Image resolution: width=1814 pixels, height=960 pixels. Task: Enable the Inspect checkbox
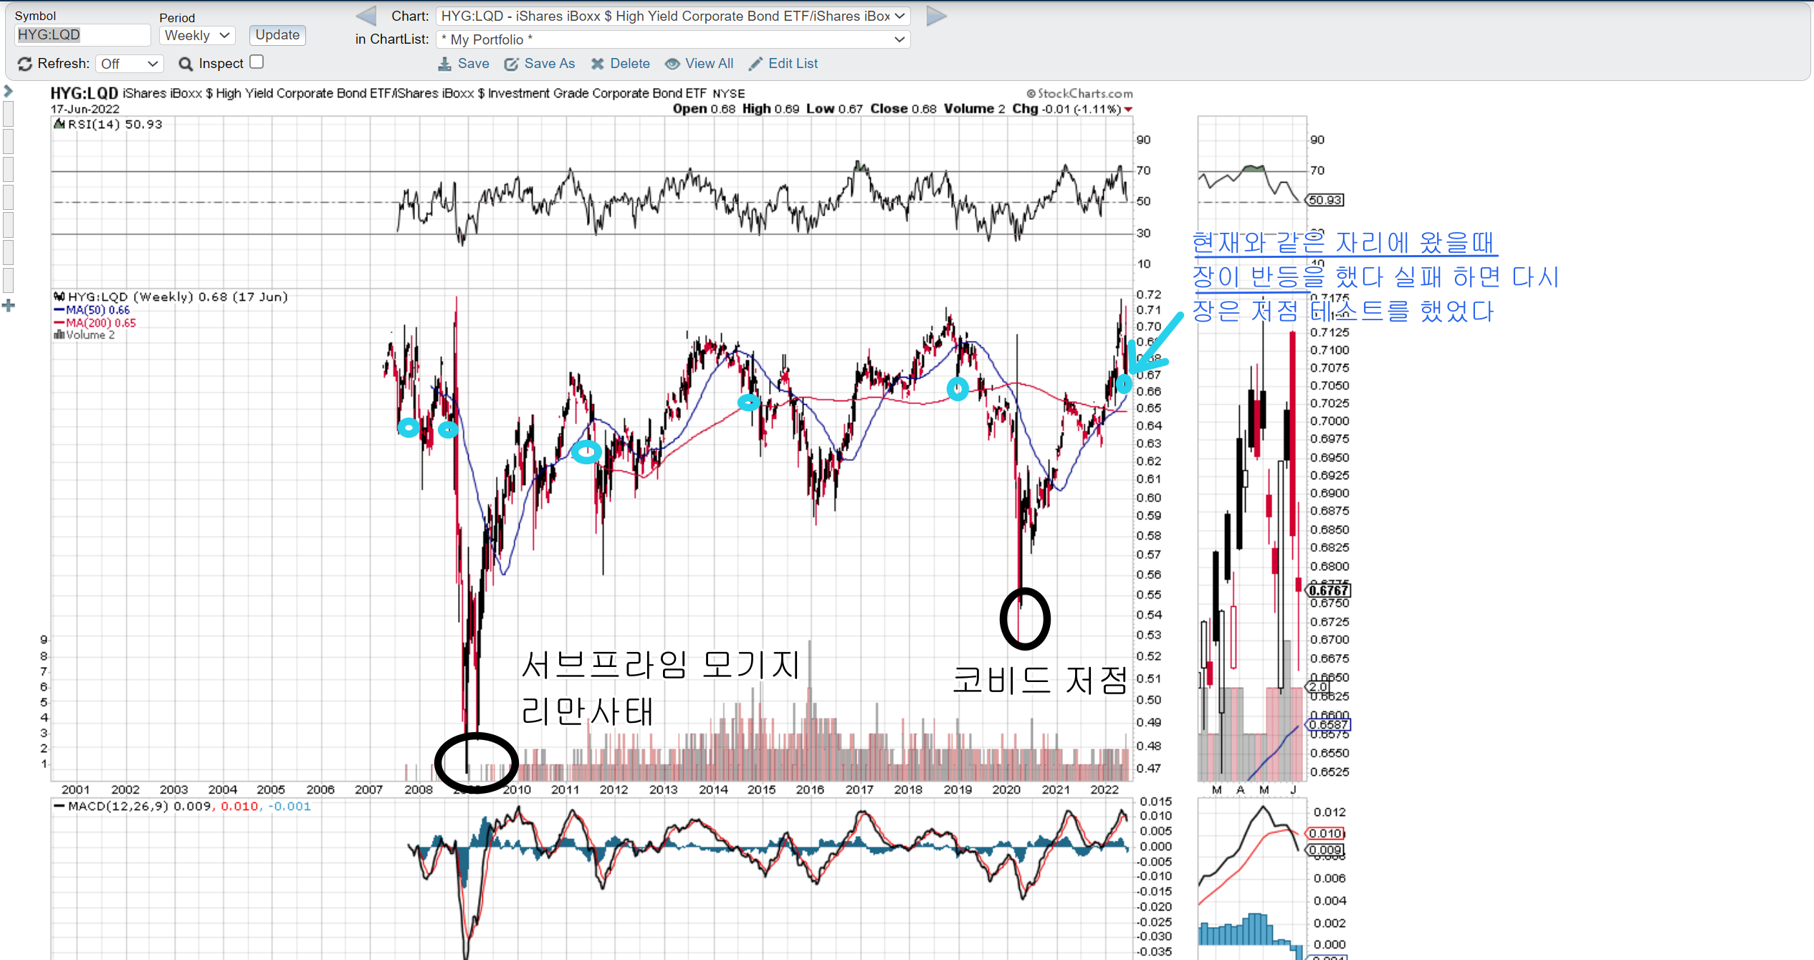tap(257, 62)
